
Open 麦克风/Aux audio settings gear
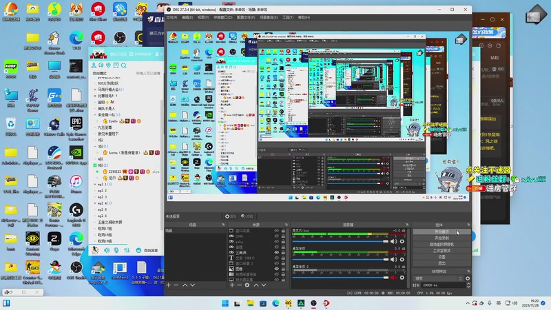tap(402, 242)
